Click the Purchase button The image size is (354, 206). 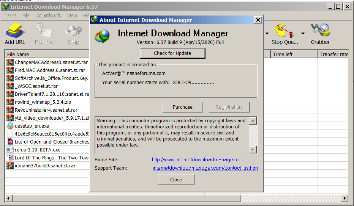coord(183,107)
